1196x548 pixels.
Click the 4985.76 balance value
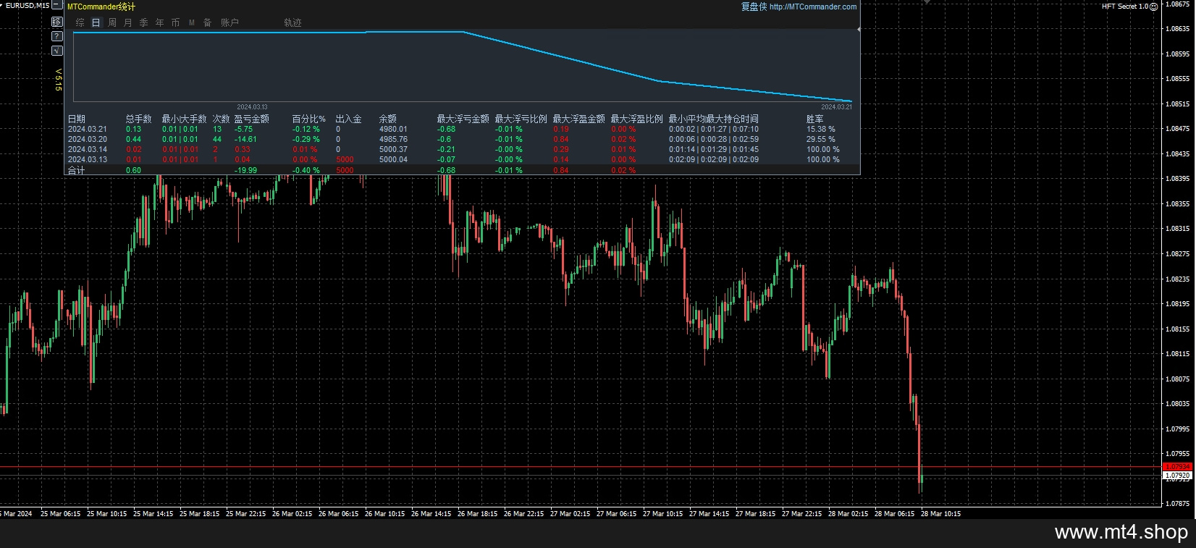click(393, 139)
